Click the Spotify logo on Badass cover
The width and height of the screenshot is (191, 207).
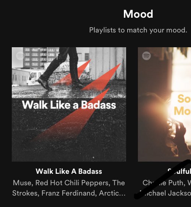click(x=20, y=56)
